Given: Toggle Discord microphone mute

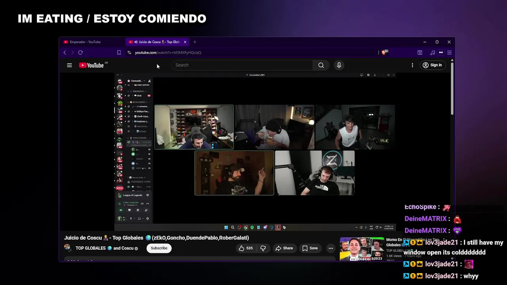Looking at the screenshot, I should [131, 218].
